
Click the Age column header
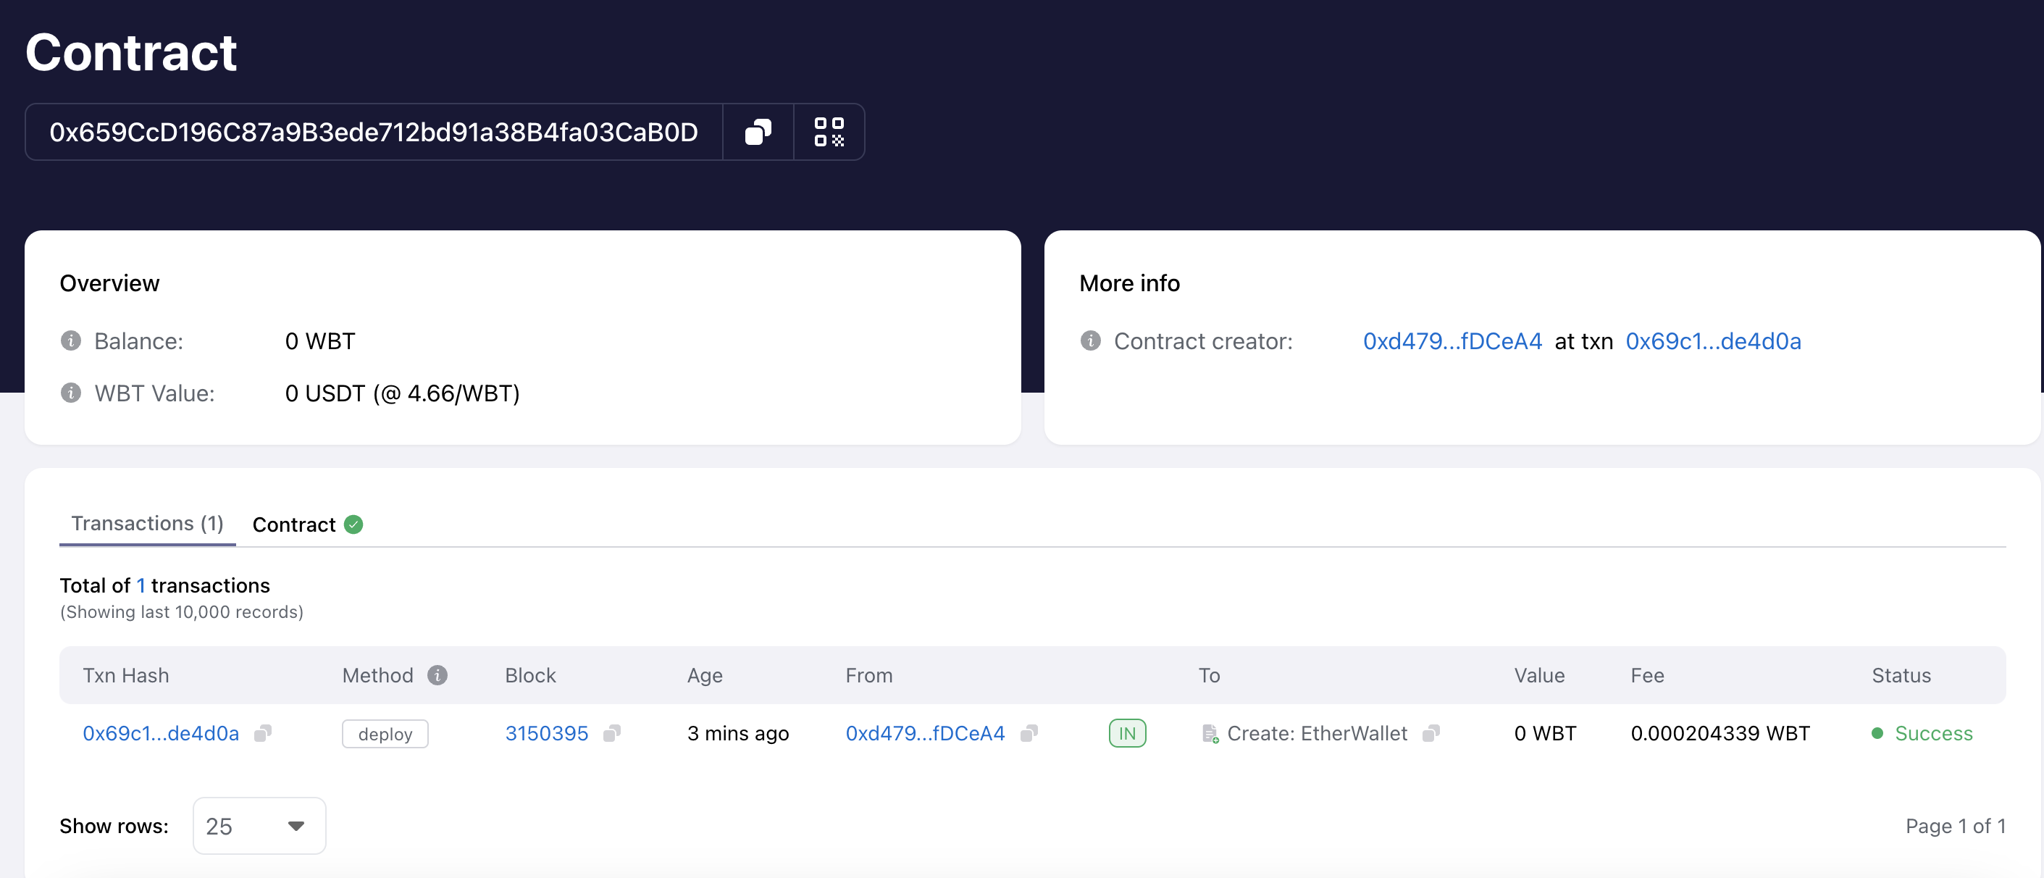(x=705, y=674)
